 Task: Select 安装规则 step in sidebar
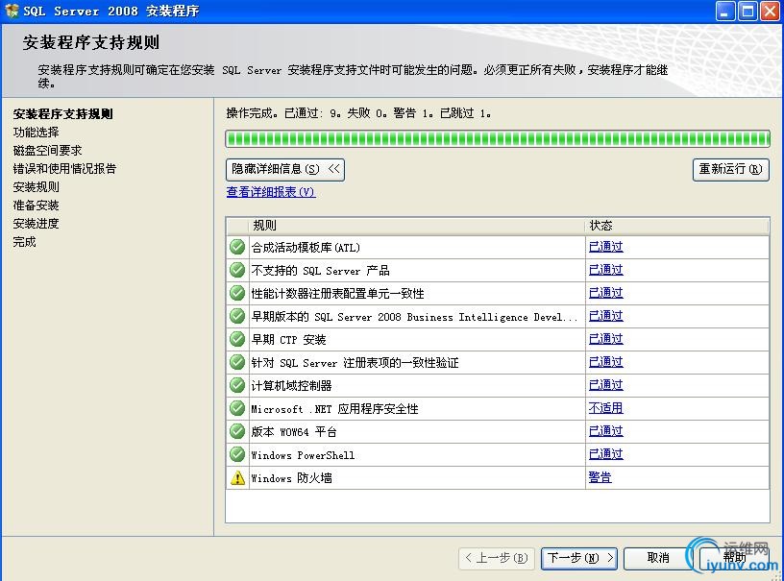36,187
